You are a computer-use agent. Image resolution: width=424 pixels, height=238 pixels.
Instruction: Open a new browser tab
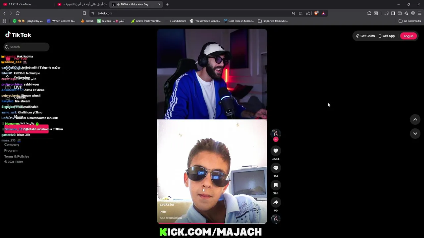click(x=167, y=4)
